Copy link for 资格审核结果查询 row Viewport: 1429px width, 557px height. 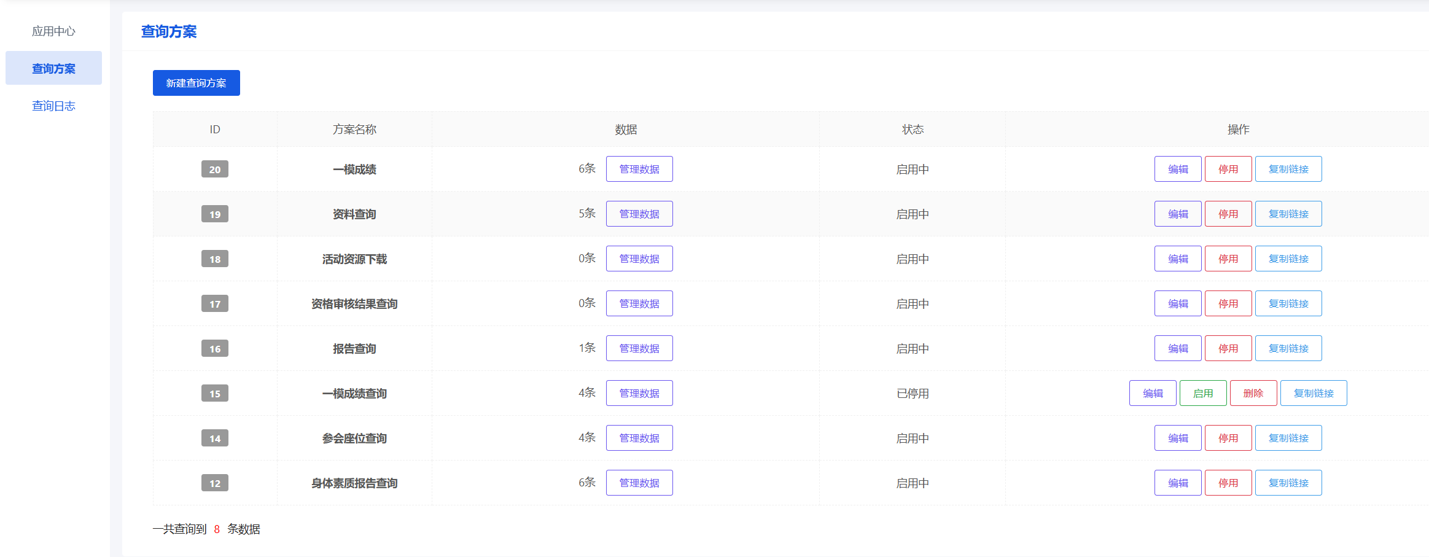pyautogui.click(x=1288, y=303)
